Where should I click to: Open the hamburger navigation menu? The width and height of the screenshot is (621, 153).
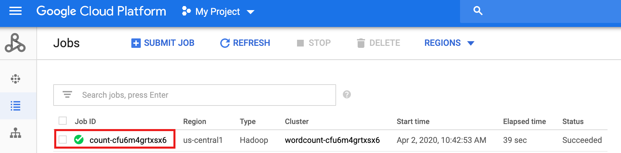click(x=15, y=11)
